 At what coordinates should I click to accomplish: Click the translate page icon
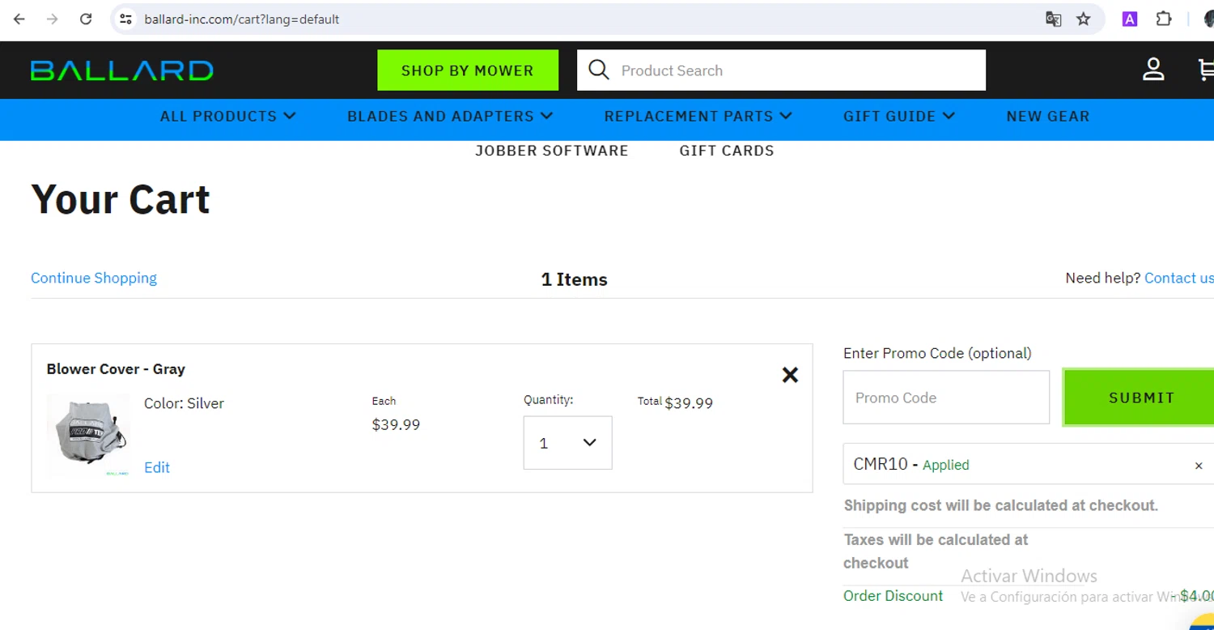pos(1053,19)
